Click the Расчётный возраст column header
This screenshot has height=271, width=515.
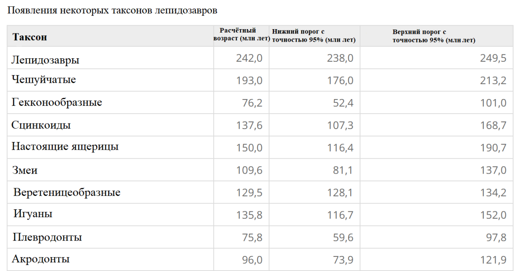pos(241,35)
